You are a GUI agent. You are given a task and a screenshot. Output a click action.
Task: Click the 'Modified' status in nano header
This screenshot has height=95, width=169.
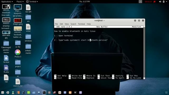137,27
